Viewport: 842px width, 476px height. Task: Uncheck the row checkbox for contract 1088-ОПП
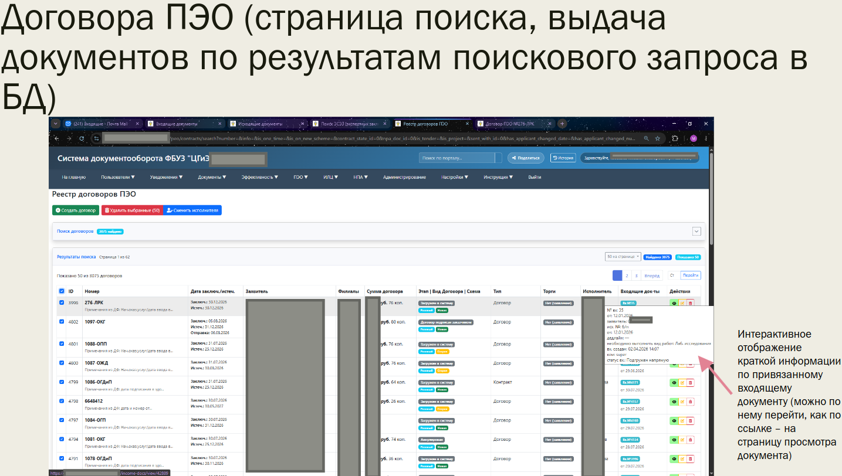point(62,344)
